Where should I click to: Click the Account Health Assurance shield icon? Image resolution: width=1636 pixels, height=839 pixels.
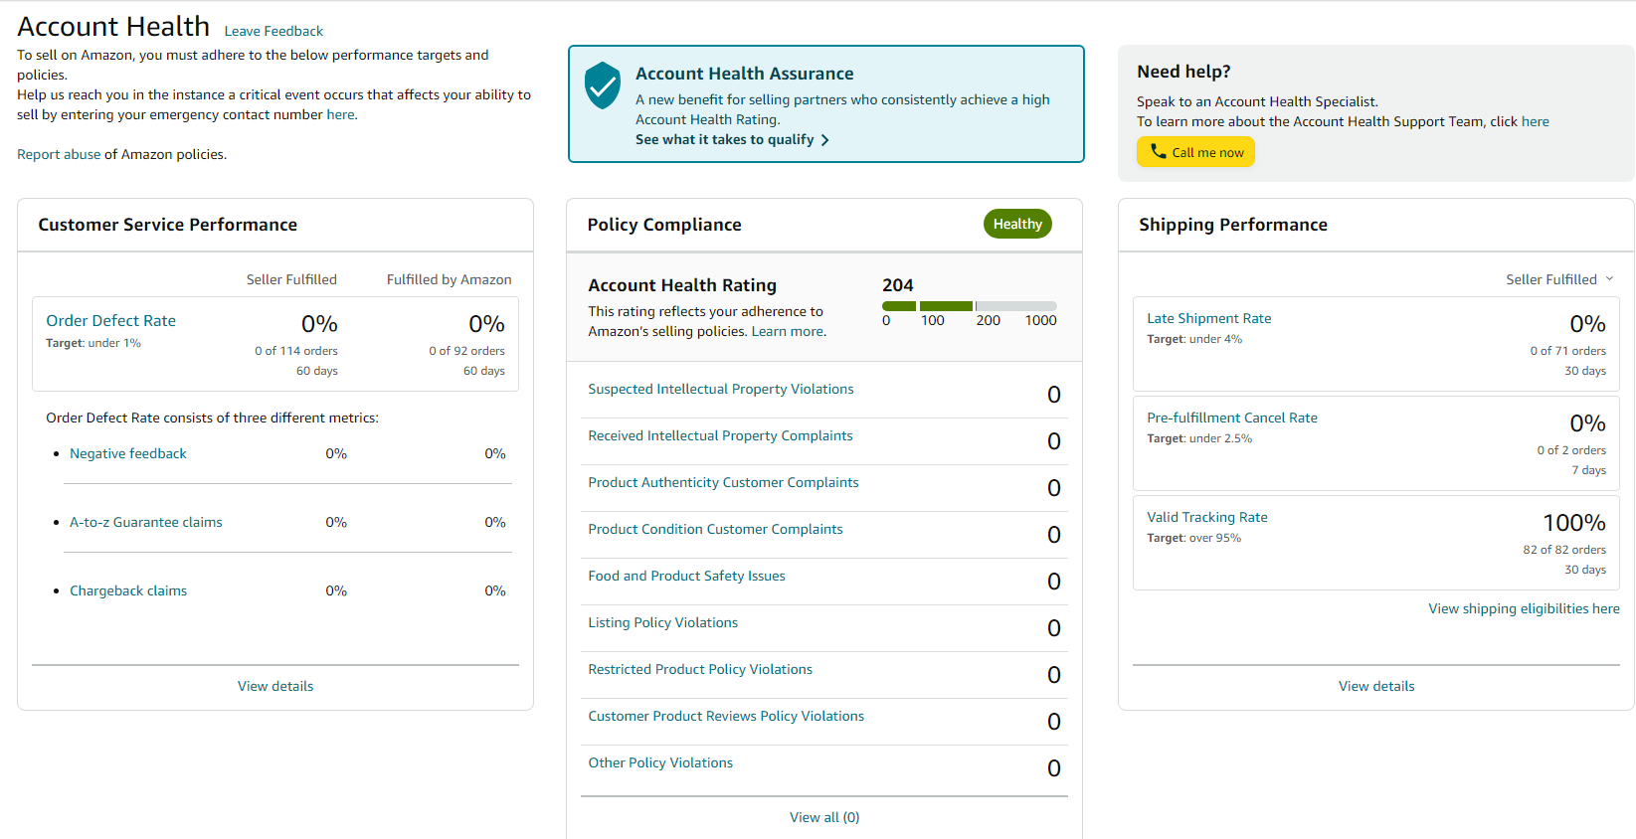click(x=603, y=85)
